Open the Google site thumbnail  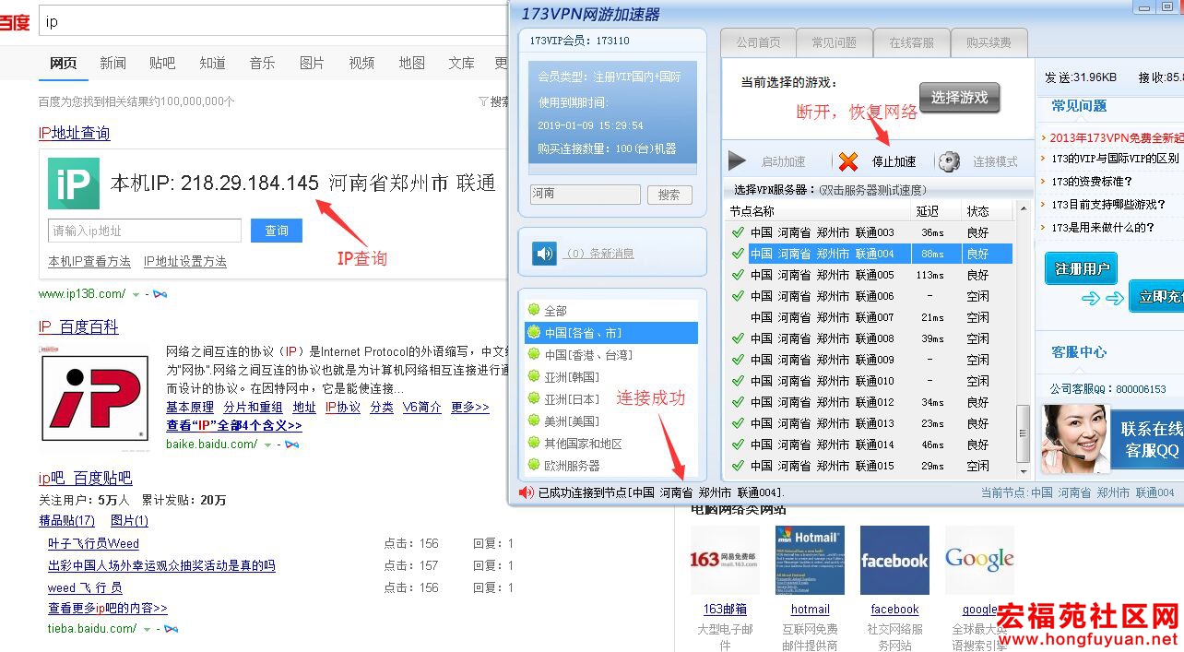point(979,561)
